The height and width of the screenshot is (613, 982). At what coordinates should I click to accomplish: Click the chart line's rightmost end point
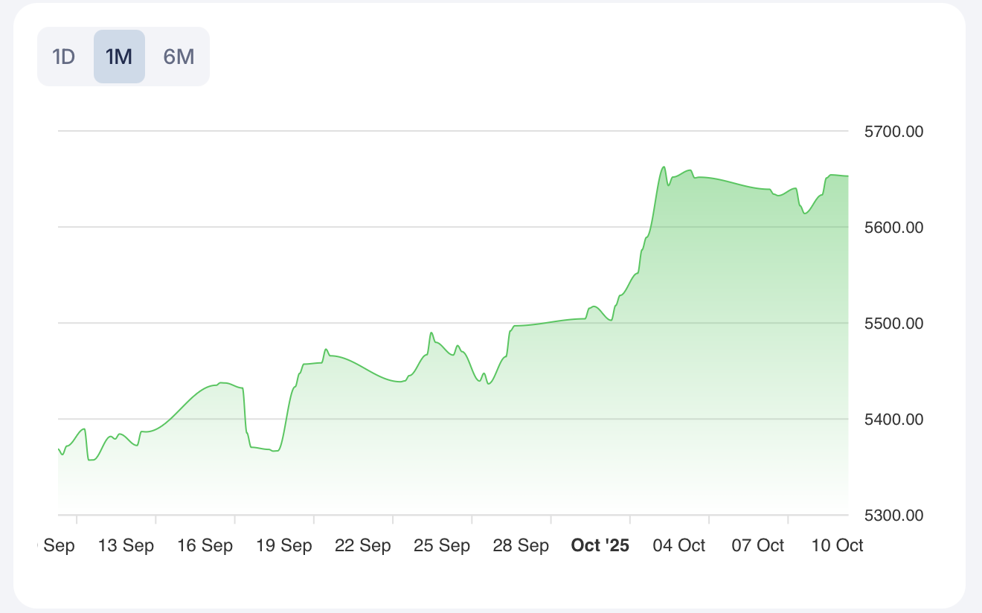click(x=848, y=176)
